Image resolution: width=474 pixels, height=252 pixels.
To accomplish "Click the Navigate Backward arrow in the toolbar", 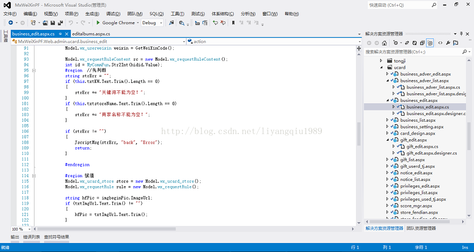I will tap(10, 23).
